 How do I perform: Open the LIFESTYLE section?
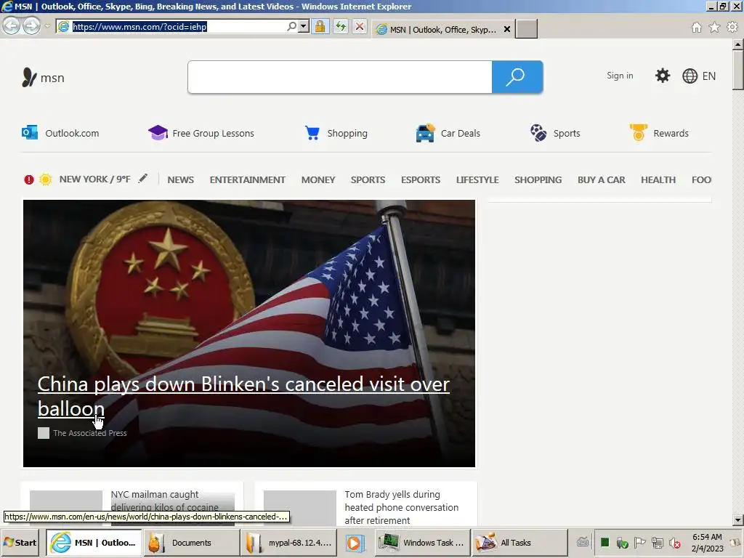[x=477, y=180]
